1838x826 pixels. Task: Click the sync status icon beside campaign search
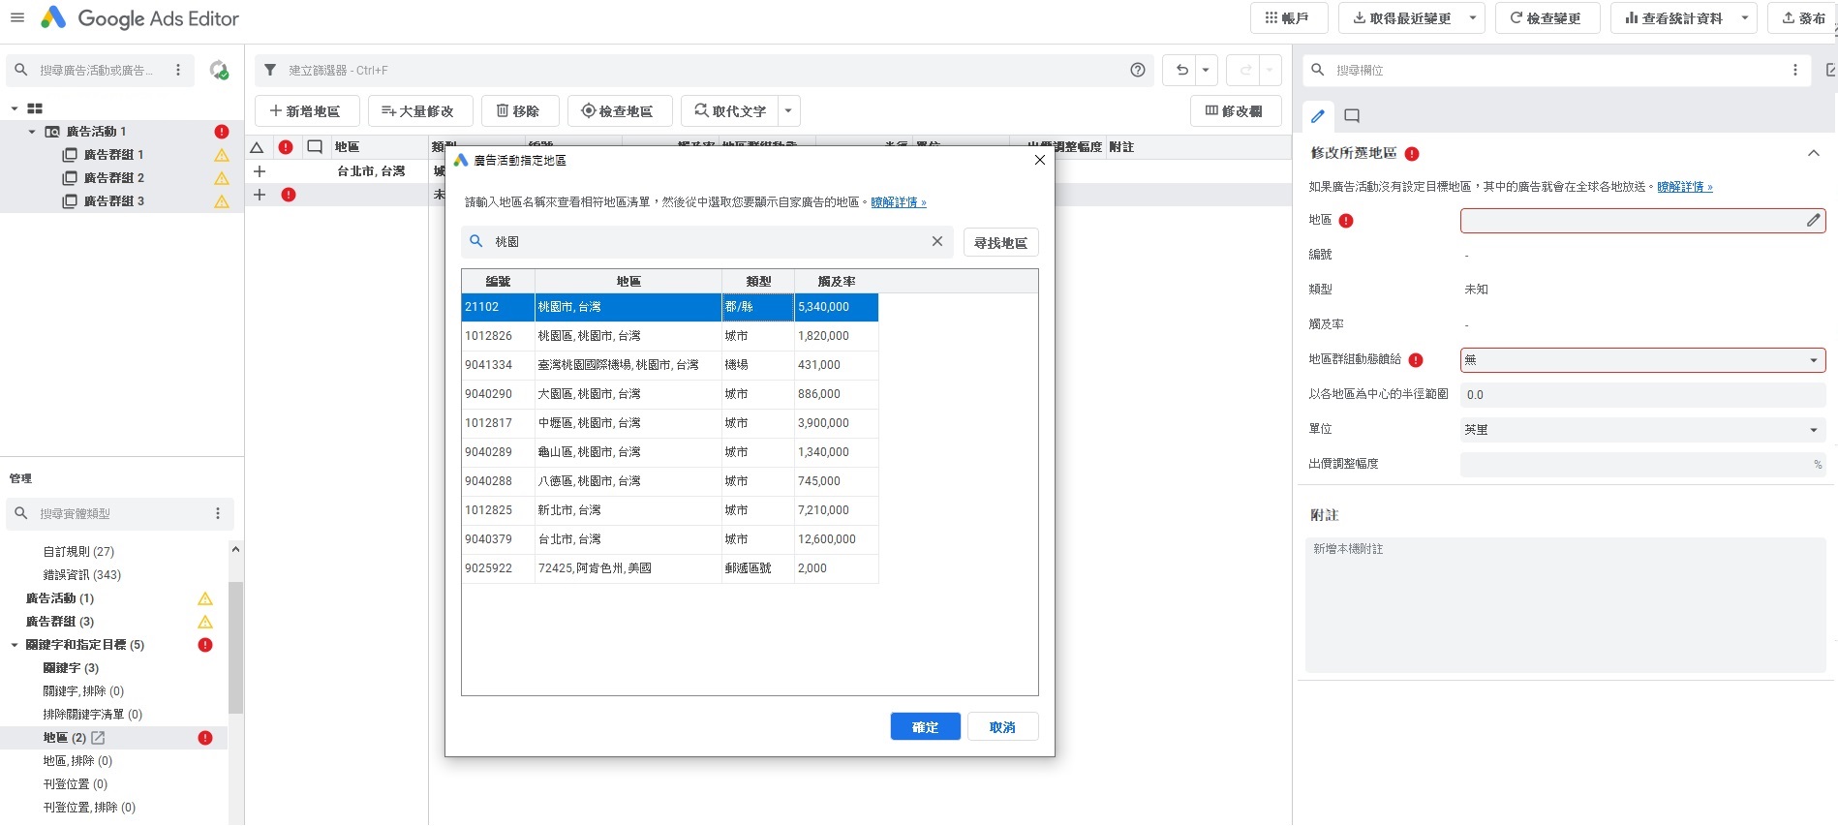[x=219, y=70]
